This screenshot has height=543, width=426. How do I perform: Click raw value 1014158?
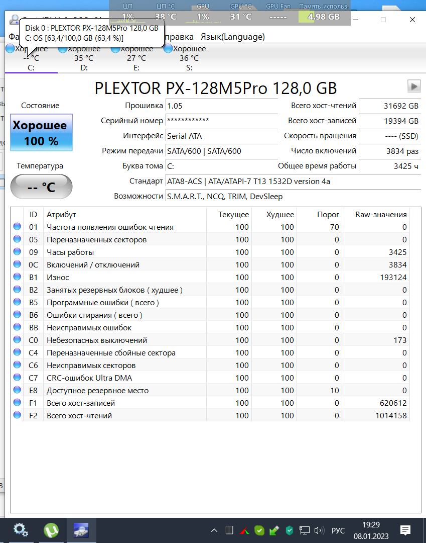[391, 415]
